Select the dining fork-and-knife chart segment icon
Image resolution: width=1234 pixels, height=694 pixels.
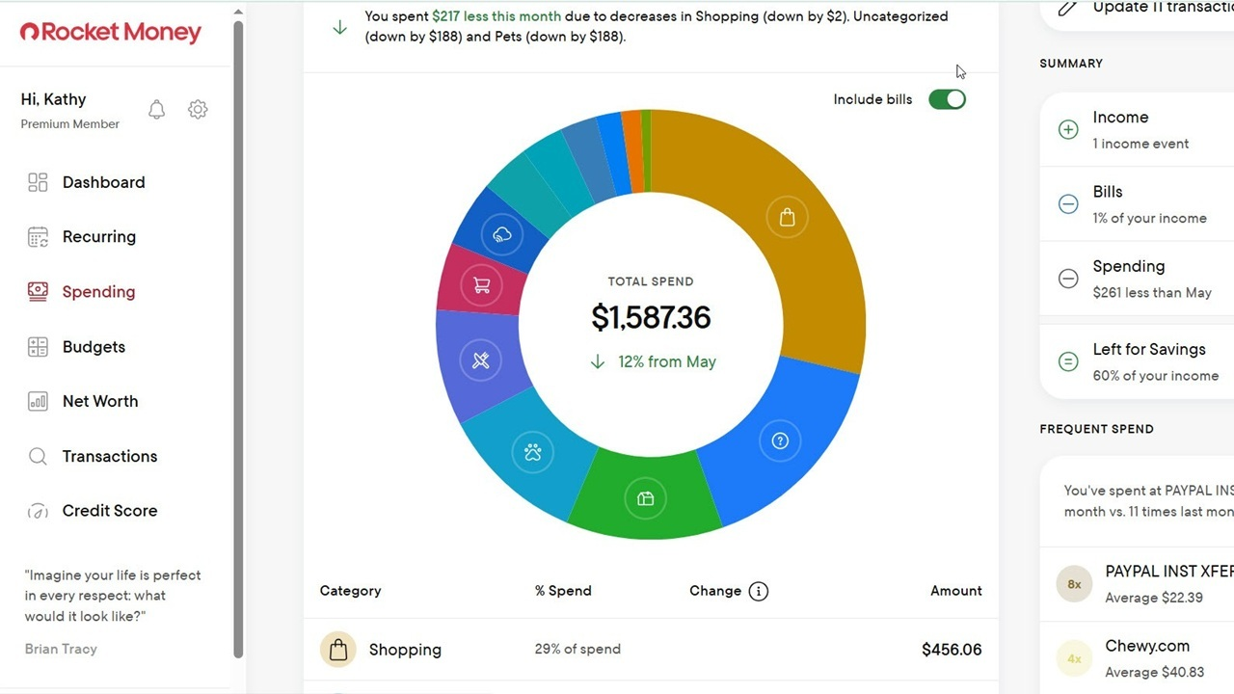(x=481, y=360)
